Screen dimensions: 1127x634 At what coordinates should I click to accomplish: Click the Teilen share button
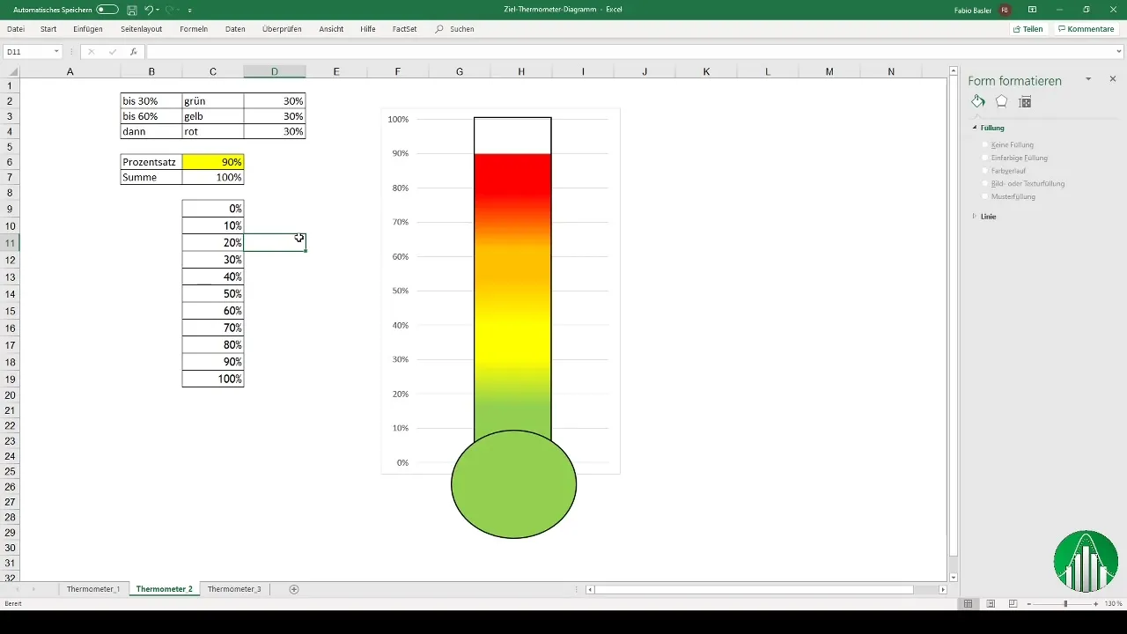(1028, 29)
